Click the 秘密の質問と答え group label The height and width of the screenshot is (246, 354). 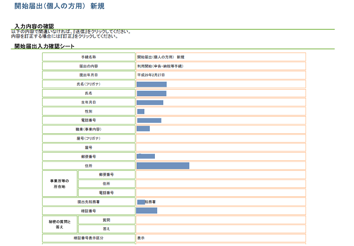[x=60, y=224]
